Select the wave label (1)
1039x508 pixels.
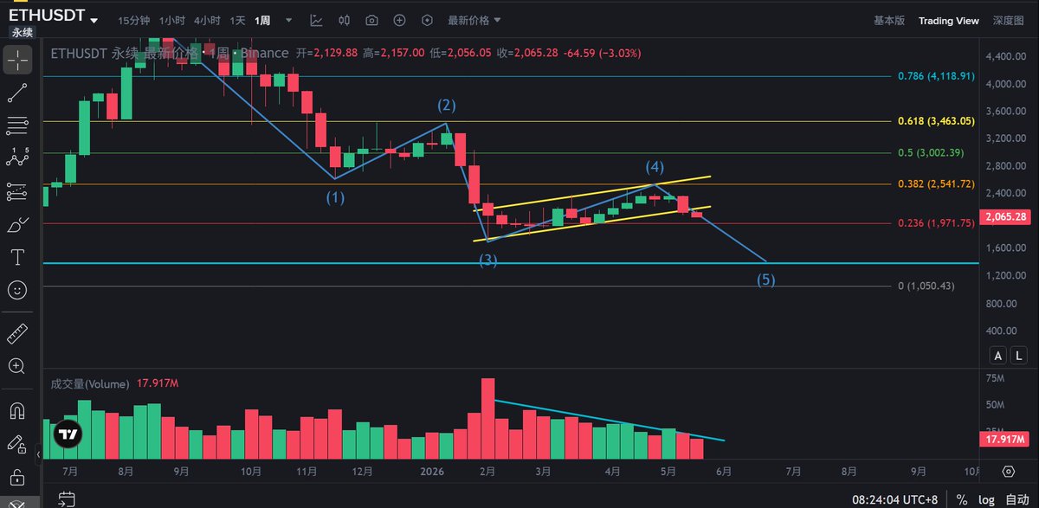pos(335,196)
